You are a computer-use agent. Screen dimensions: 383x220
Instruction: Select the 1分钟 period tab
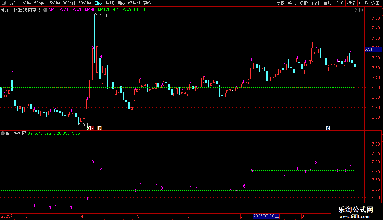tap(26, 3)
